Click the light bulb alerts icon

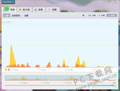[x=49, y=10]
